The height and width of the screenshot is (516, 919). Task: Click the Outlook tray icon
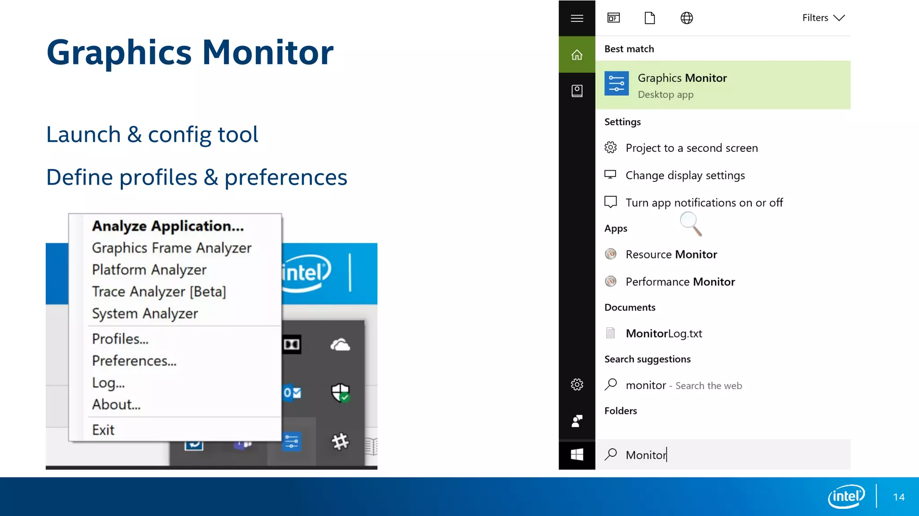pos(292,393)
